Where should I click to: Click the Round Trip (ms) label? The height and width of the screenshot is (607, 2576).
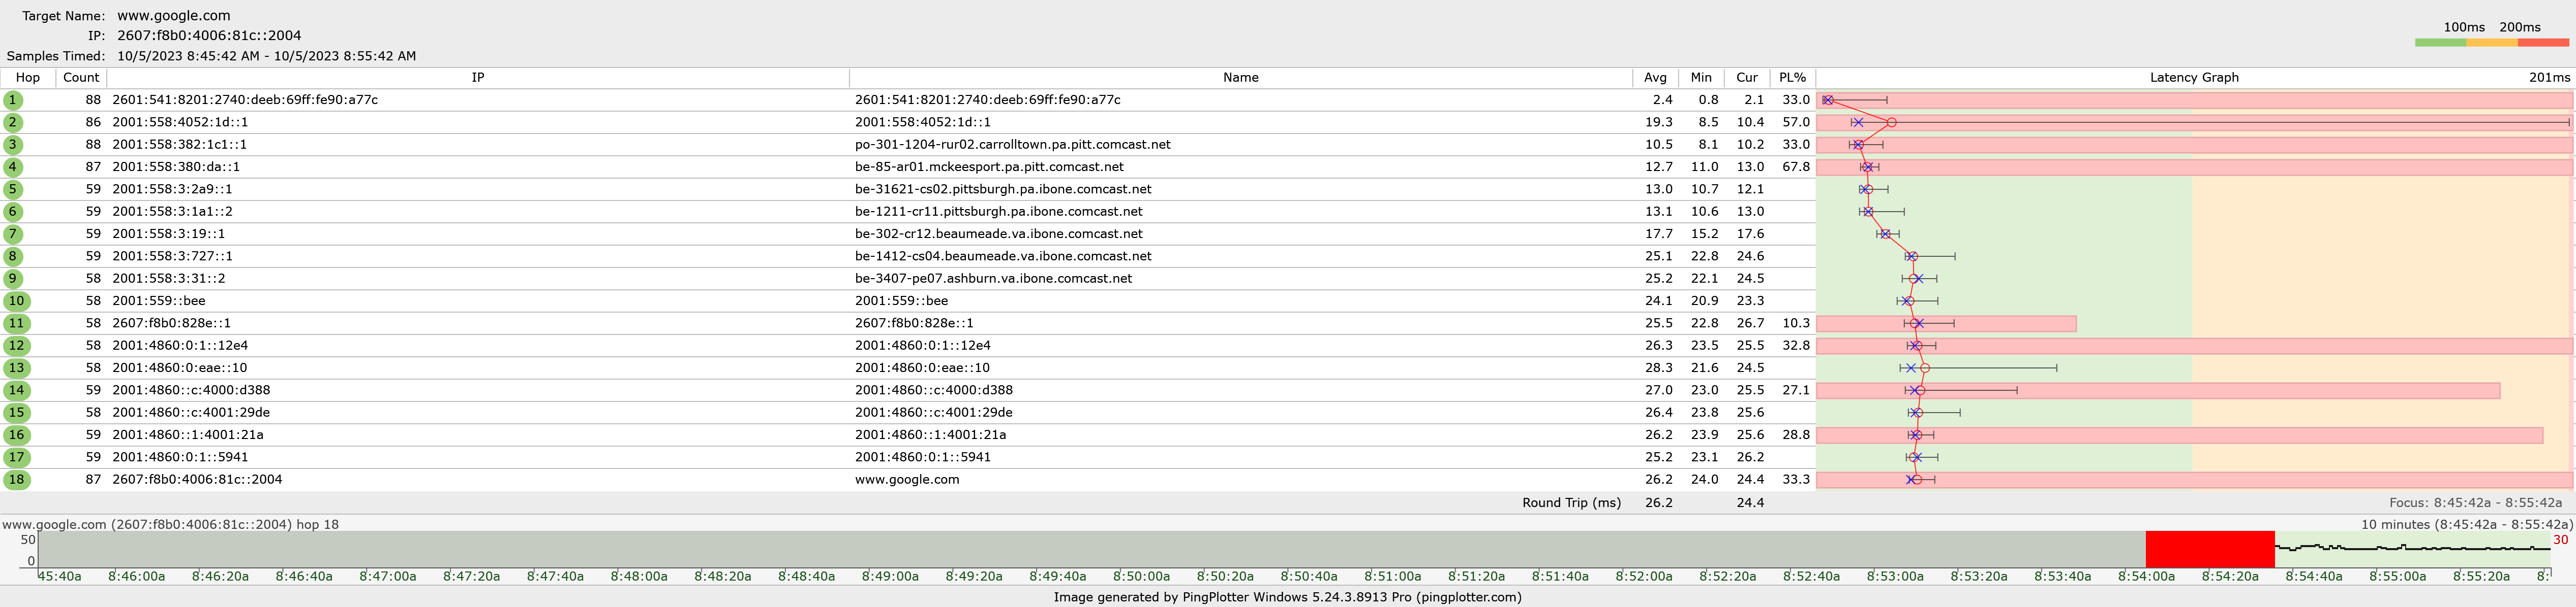tap(1571, 502)
